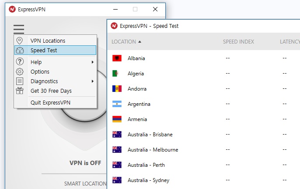Click the VPN is OFF status text

tap(85, 163)
